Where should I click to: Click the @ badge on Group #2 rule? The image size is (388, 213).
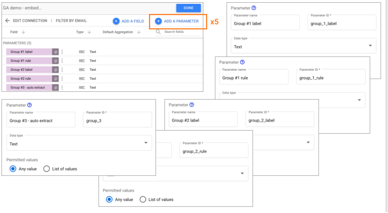[x=55, y=79]
